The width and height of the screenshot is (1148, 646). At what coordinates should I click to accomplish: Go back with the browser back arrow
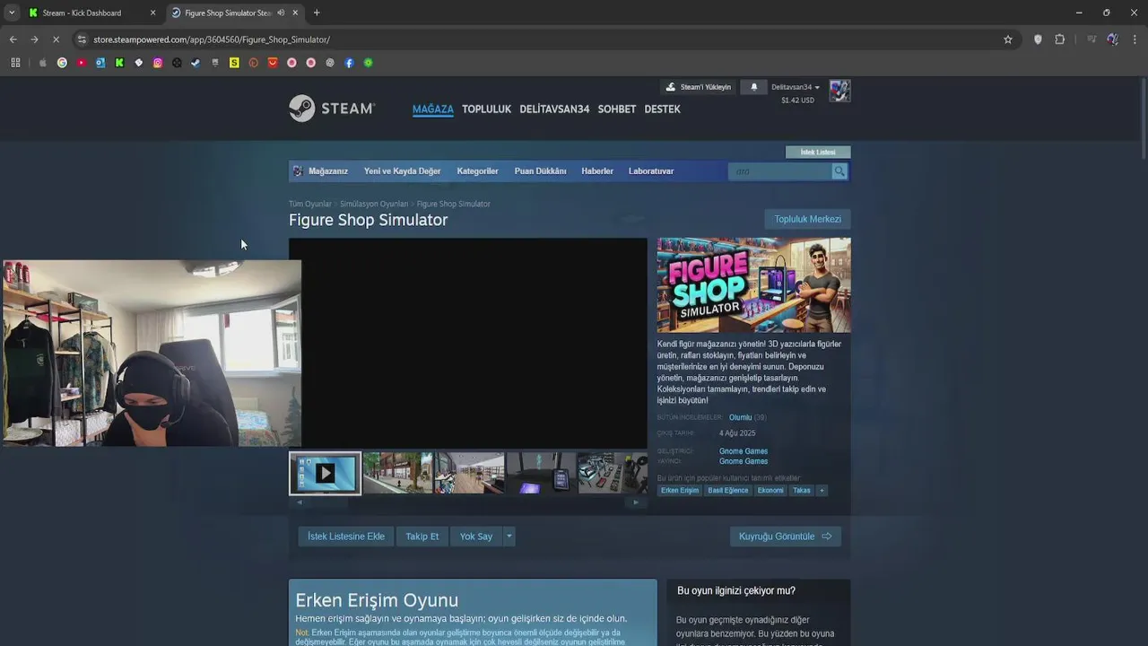click(x=13, y=39)
